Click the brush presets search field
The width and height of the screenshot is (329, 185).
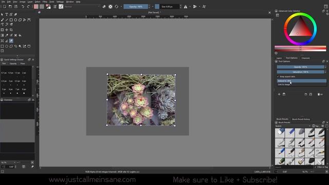pos(294,167)
